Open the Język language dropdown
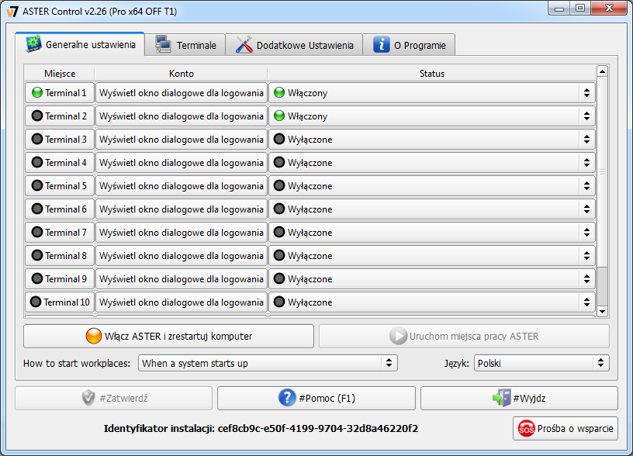The image size is (633, 456). 541,363
